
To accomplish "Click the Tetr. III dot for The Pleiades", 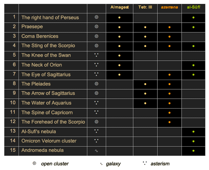I will coord(145,84).
